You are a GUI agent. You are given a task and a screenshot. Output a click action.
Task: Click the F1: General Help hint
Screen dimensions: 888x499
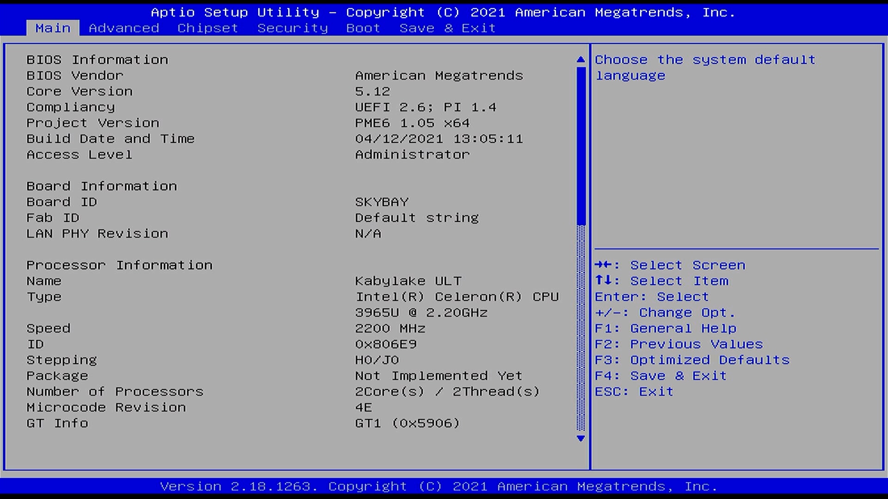click(666, 329)
